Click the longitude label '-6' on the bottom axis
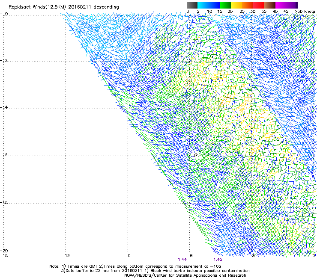Image resolution: width=317 pixels, height=278 pixels. tap(190, 256)
